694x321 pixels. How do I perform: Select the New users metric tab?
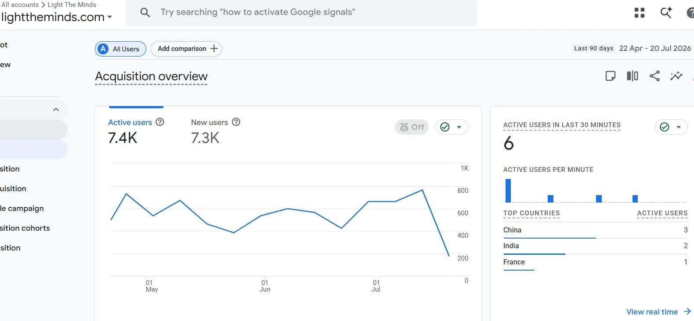(x=216, y=131)
